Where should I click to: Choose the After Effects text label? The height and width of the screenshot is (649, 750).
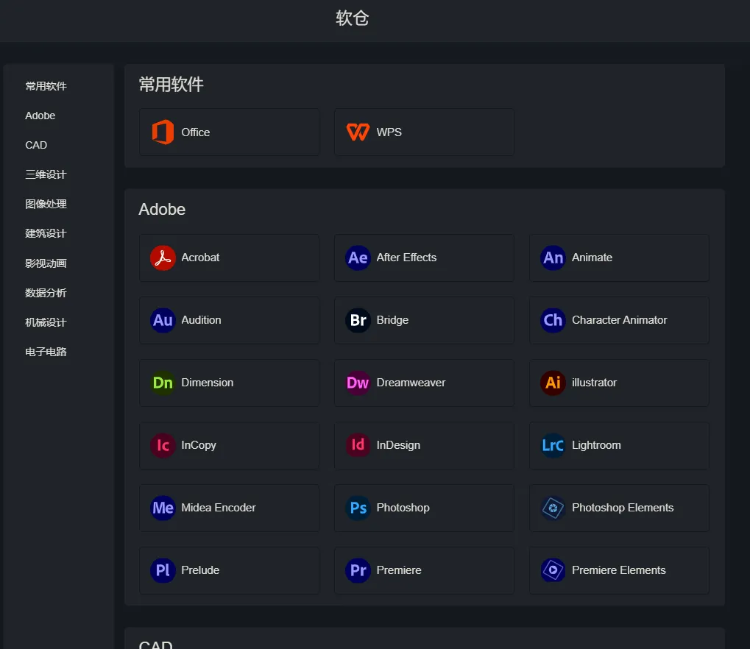tap(406, 258)
